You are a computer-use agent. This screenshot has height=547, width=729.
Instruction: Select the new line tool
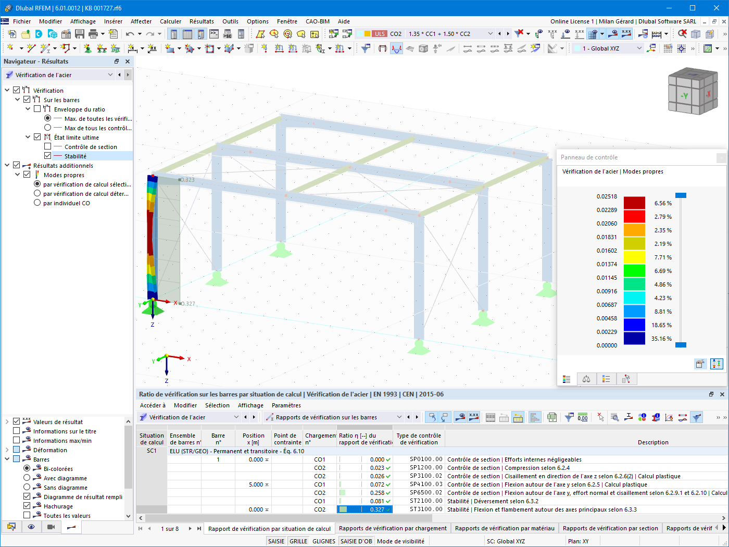31,48
